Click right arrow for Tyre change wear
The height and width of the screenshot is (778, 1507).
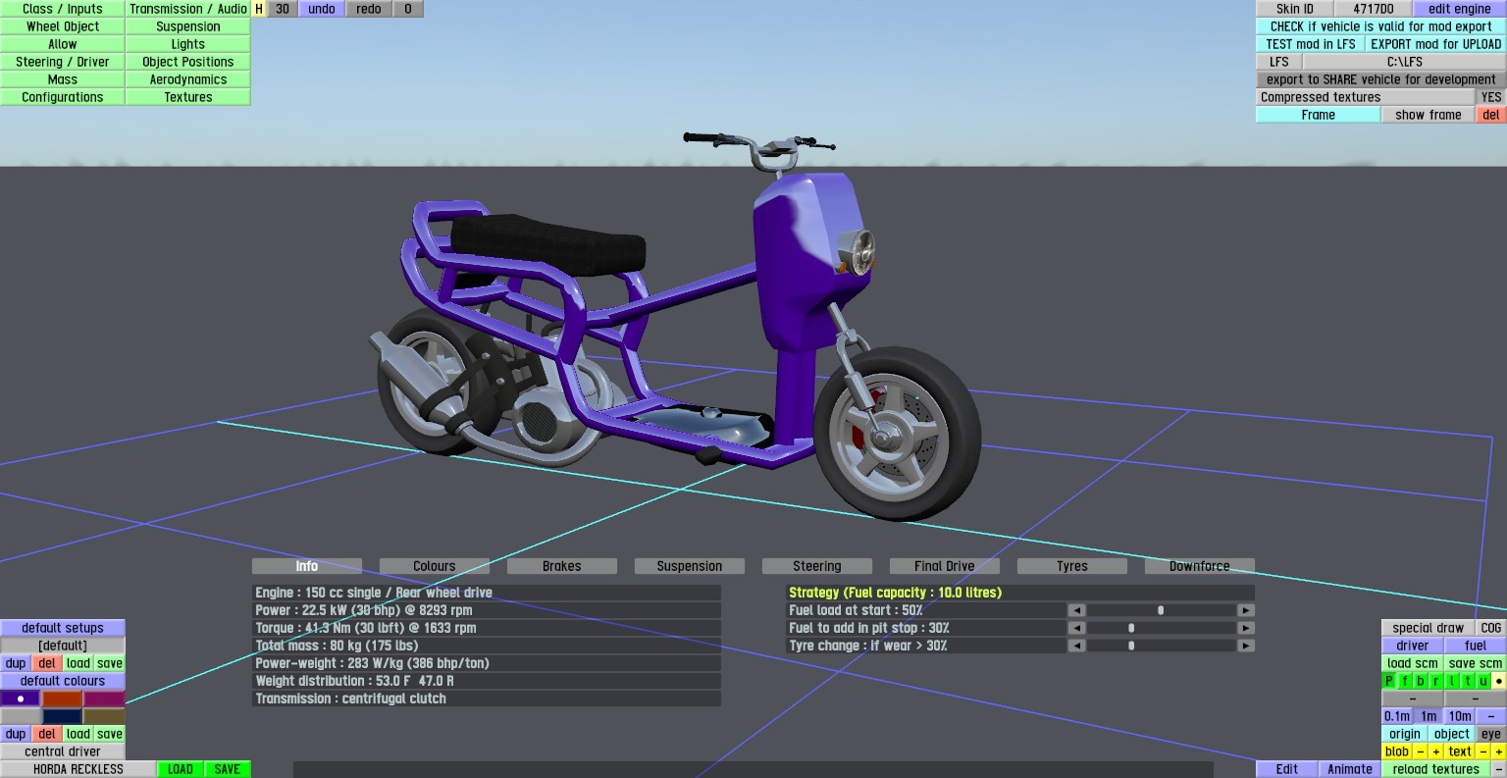(1246, 646)
